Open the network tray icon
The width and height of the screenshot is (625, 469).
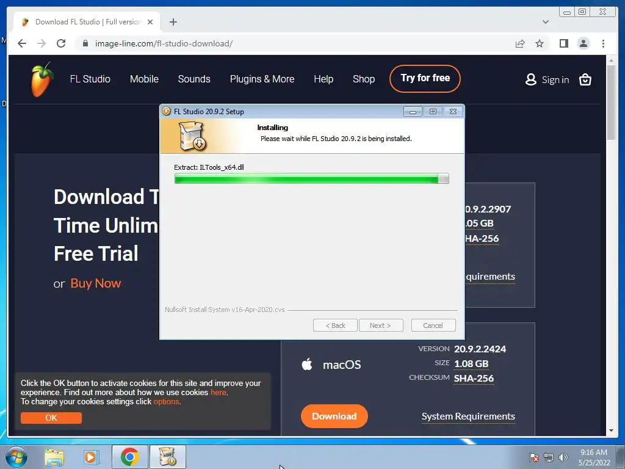tap(549, 457)
